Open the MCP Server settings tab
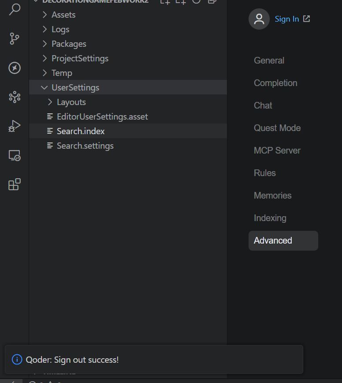Viewport: 342px width, 383px height. [283, 150]
